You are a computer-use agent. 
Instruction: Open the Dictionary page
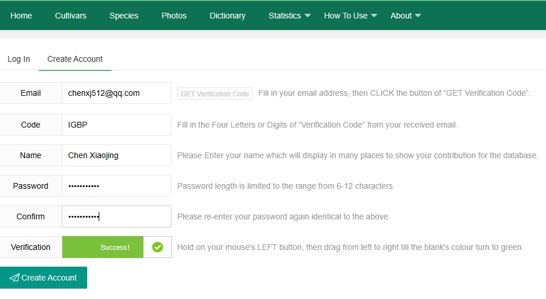click(x=227, y=16)
